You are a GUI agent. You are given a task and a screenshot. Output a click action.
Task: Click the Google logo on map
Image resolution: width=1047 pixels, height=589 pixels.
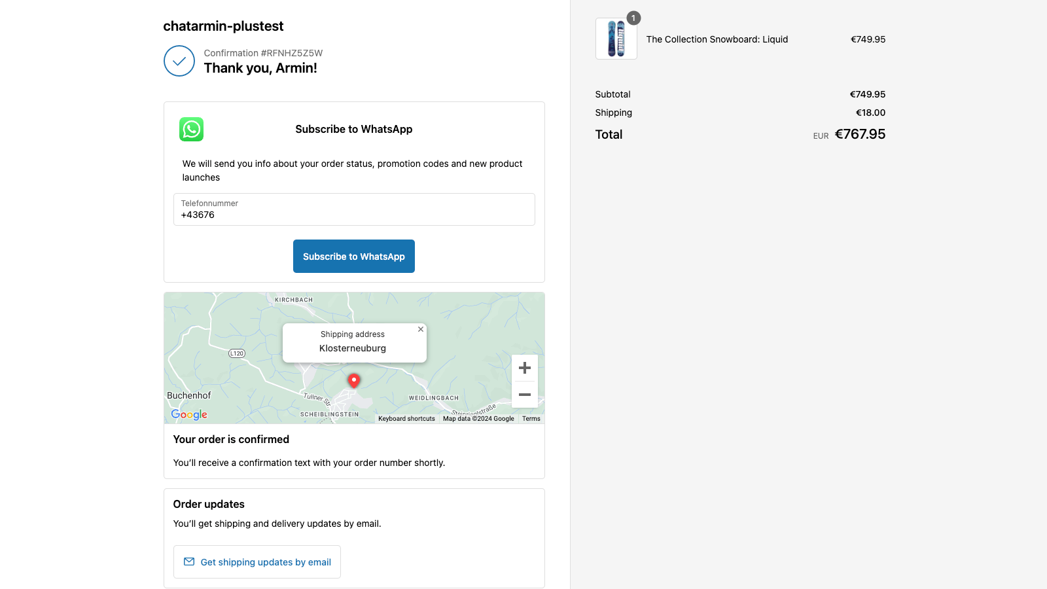pos(189,414)
